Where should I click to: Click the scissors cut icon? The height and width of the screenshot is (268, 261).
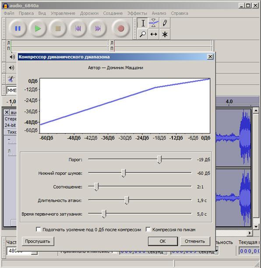(11, 79)
